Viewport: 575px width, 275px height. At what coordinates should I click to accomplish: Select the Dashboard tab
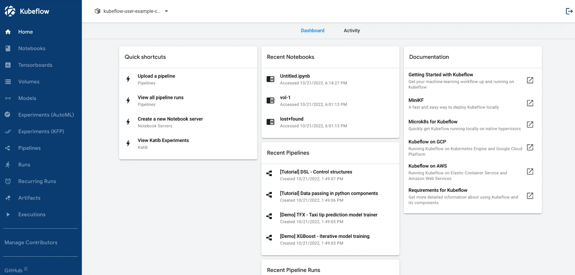coord(313,31)
